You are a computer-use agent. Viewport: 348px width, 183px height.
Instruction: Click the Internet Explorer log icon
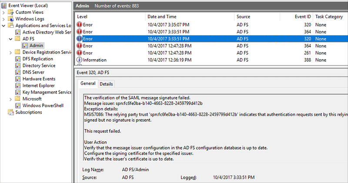coord(18,86)
